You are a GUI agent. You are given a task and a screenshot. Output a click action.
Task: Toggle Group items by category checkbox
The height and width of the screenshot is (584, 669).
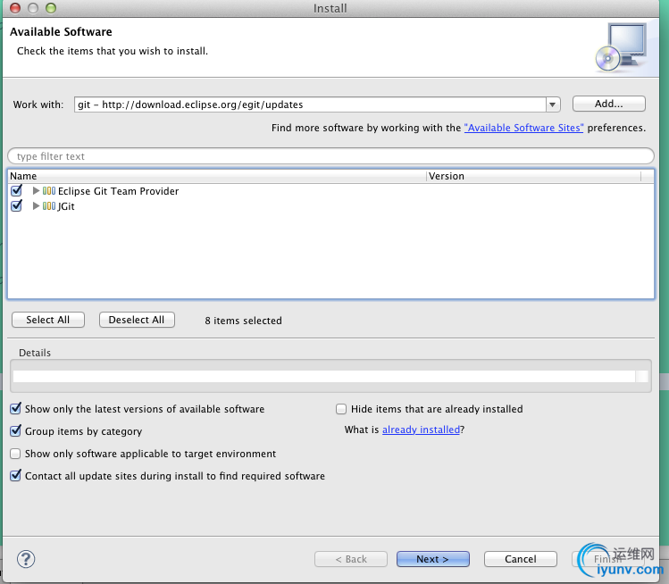point(15,430)
